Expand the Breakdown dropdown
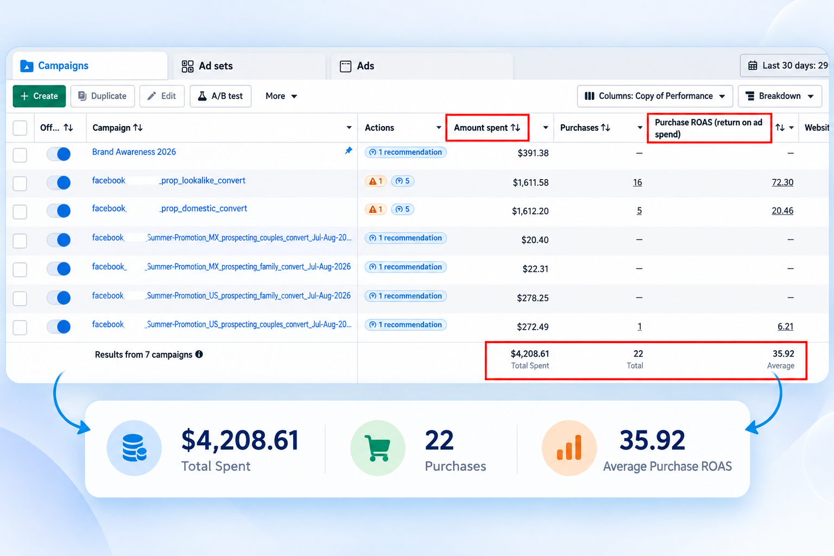834x556 pixels. (x=780, y=96)
